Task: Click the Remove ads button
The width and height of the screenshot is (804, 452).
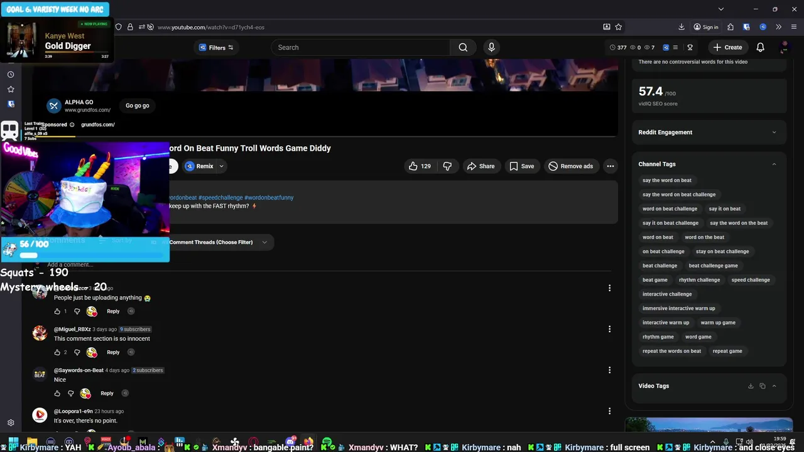Action: click(x=570, y=166)
